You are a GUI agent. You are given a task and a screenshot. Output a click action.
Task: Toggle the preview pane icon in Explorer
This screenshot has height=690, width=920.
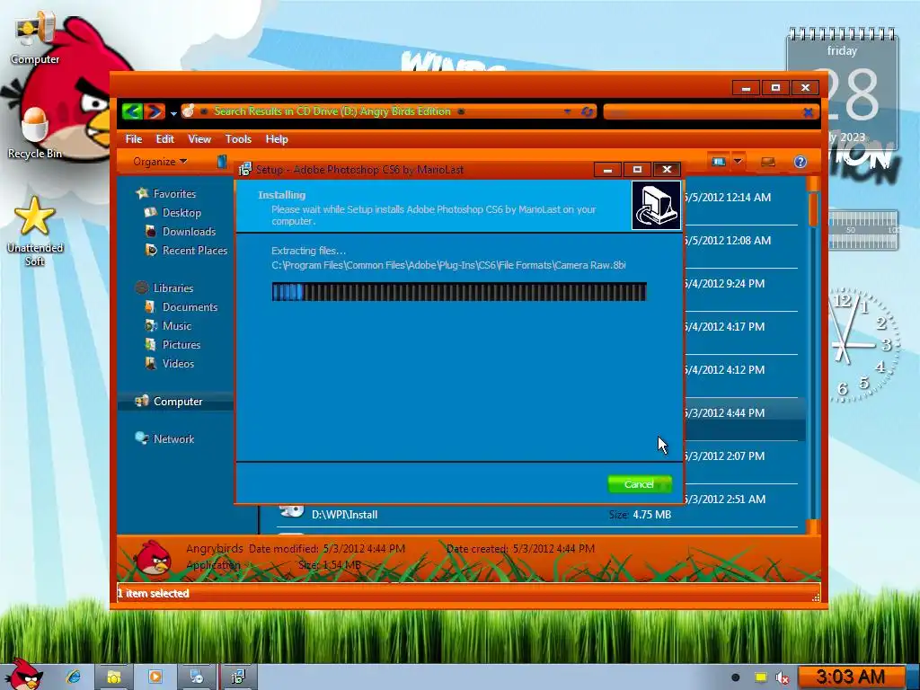[768, 162]
